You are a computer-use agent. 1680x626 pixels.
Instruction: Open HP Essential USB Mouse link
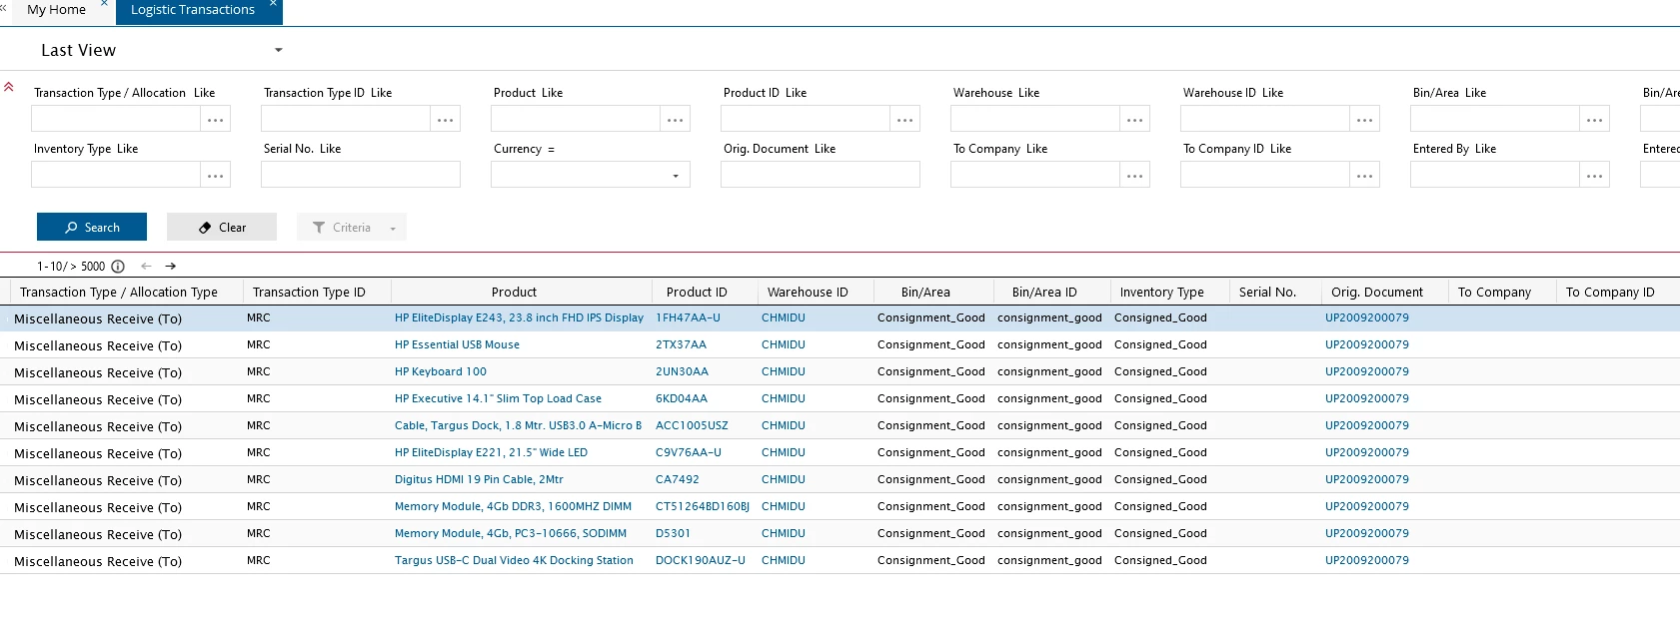[x=457, y=344]
